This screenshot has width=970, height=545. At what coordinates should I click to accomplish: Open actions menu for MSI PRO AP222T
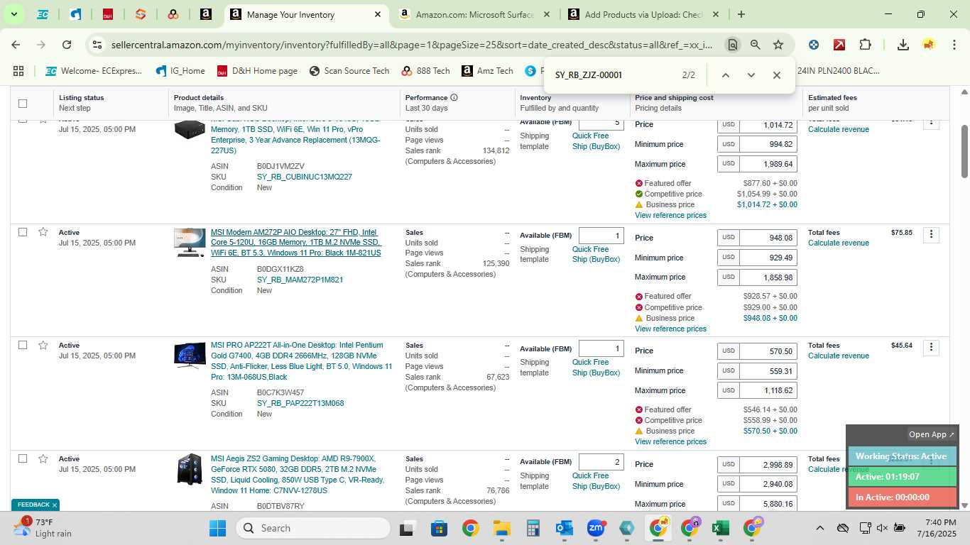click(x=931, y=347)
